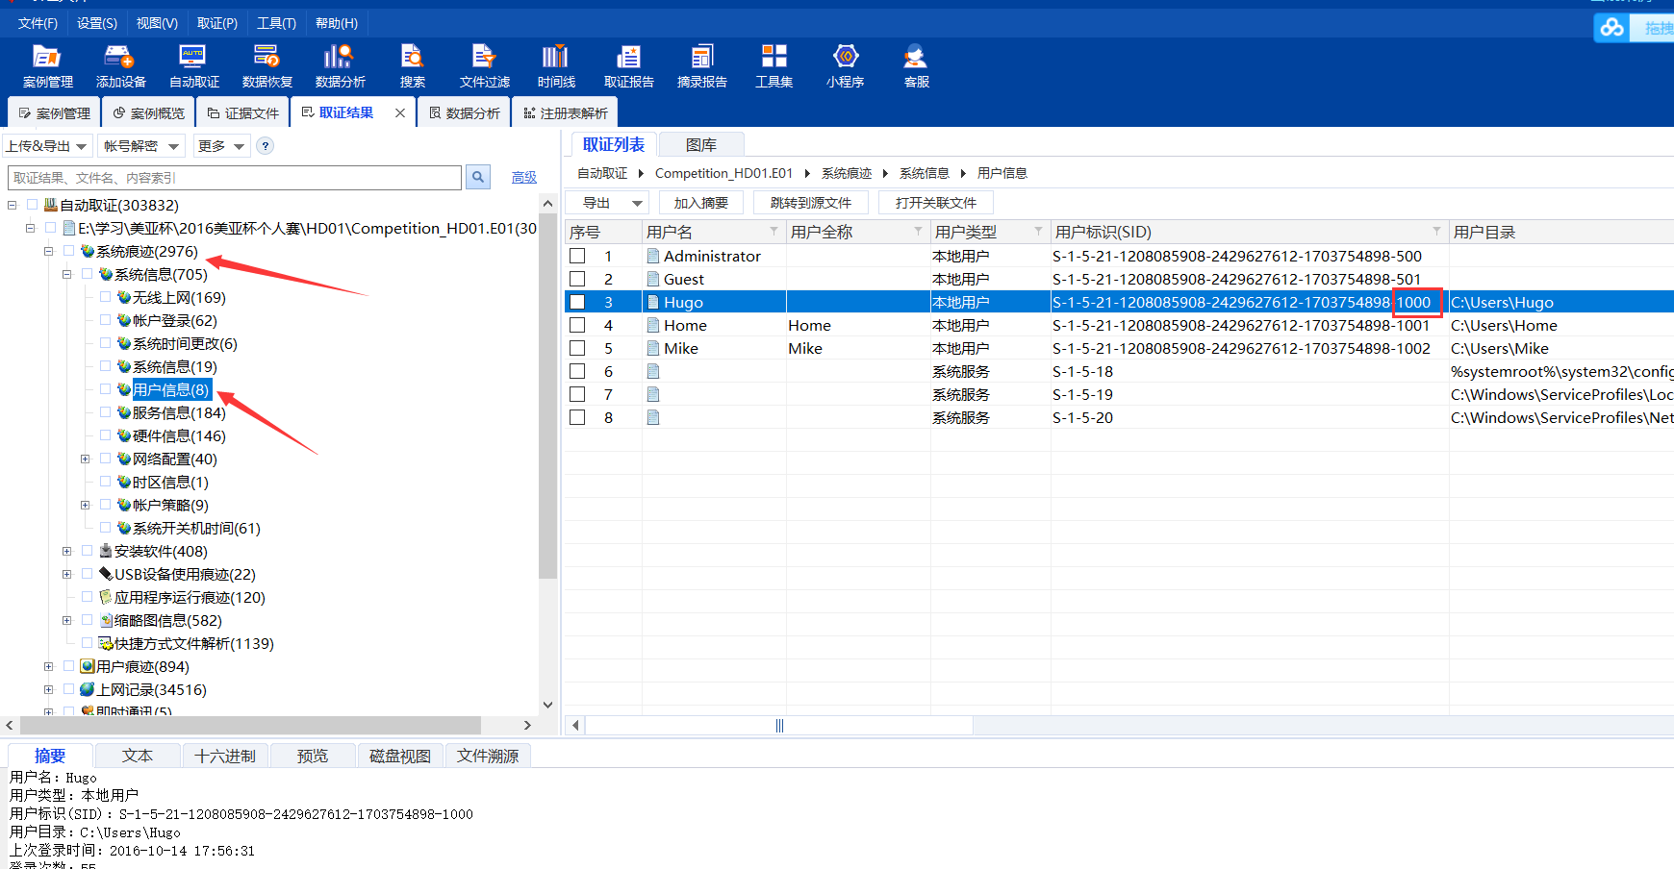Image resolution: width=1674 pixels, height=869 pixels.
Task: Click the 打开关联文件 button
Action: pyautogui.click(x=936, y=203)
